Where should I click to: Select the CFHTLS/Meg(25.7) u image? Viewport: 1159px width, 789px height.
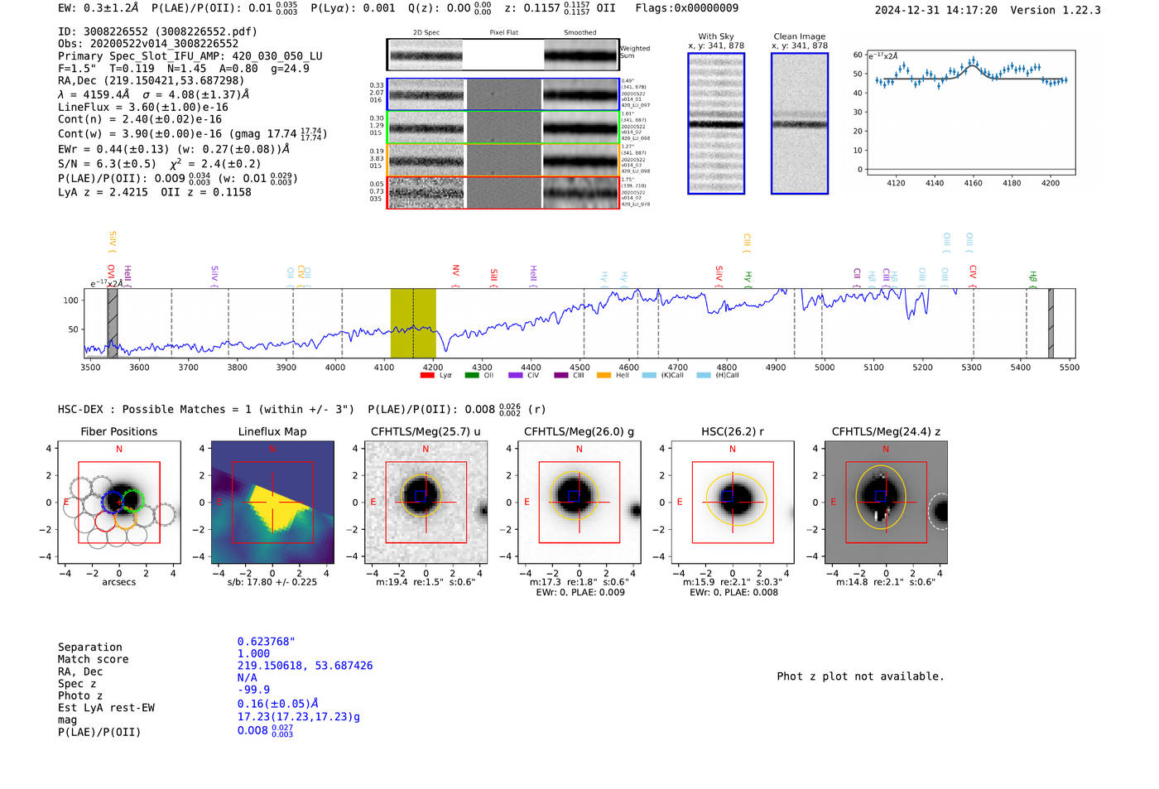click(426, 503)
